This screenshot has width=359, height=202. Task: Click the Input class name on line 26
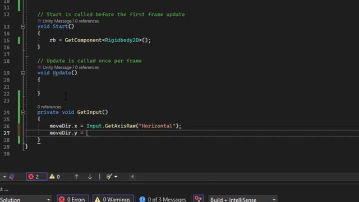[94, 126]
